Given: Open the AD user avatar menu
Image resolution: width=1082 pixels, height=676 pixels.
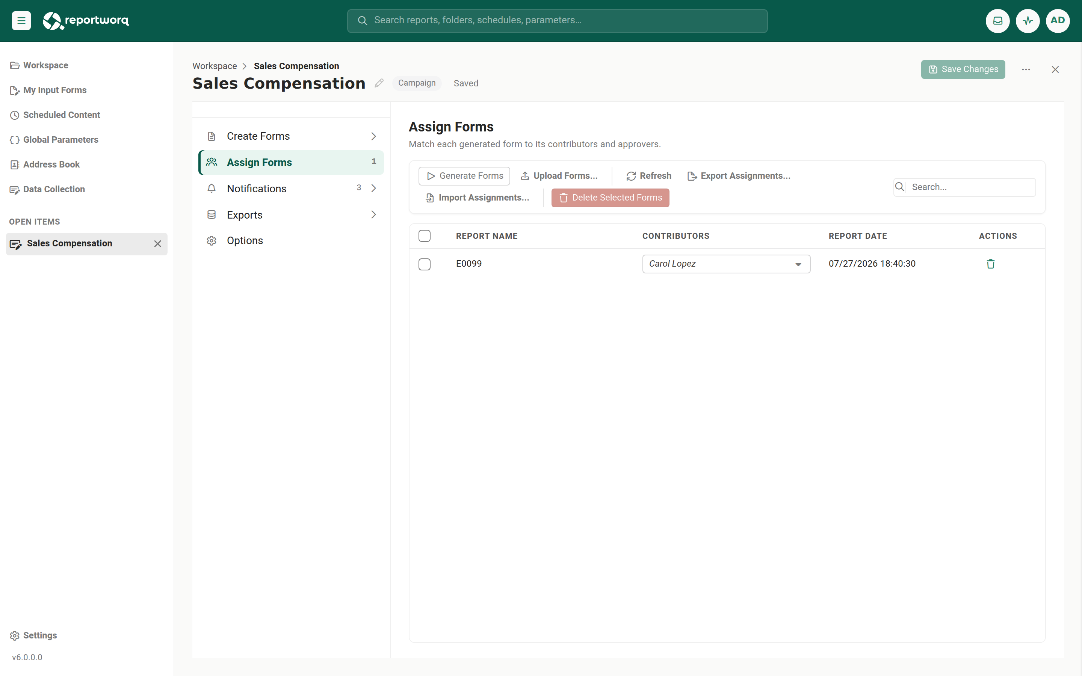Looking at the screenshot, I should tap(1058, 21).
